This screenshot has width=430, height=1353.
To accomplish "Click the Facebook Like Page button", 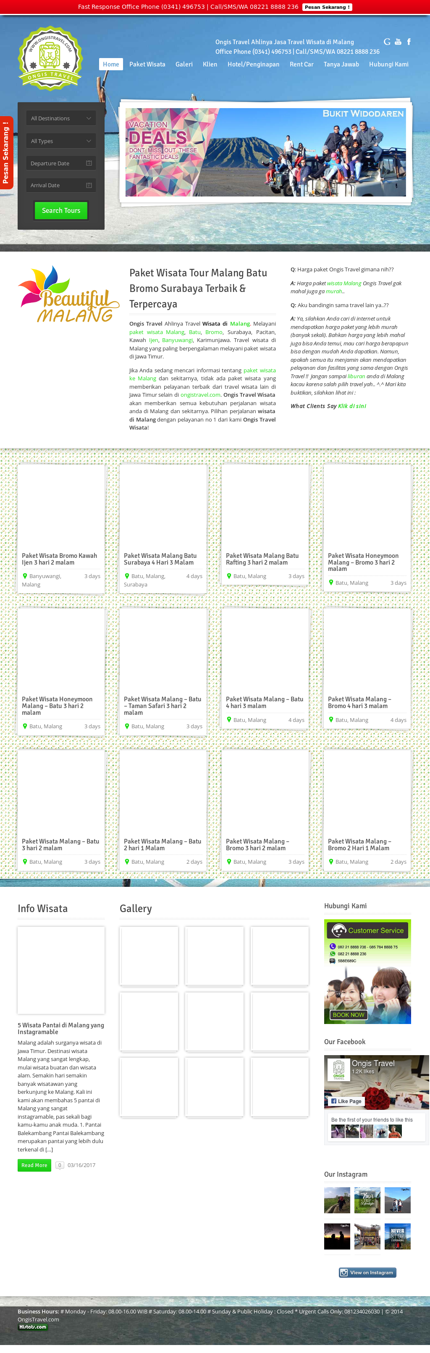I will point(346,1101).
